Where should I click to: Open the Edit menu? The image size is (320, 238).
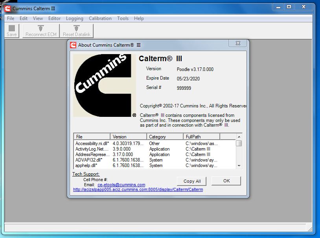pyautogui.click(x=24, y=18)
